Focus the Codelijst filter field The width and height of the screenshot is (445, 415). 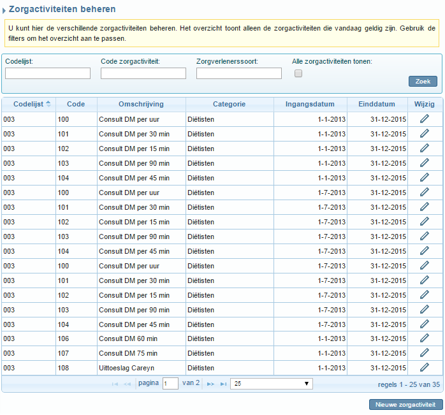[48, 73]
